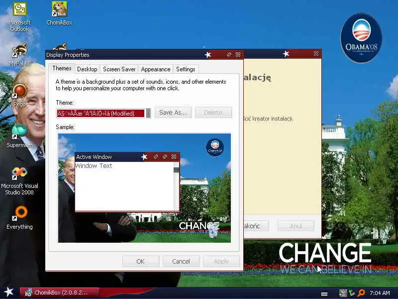Viewport: 398px width, 299px height.
Task: Click the Apply button
Action: pos(221,261)
